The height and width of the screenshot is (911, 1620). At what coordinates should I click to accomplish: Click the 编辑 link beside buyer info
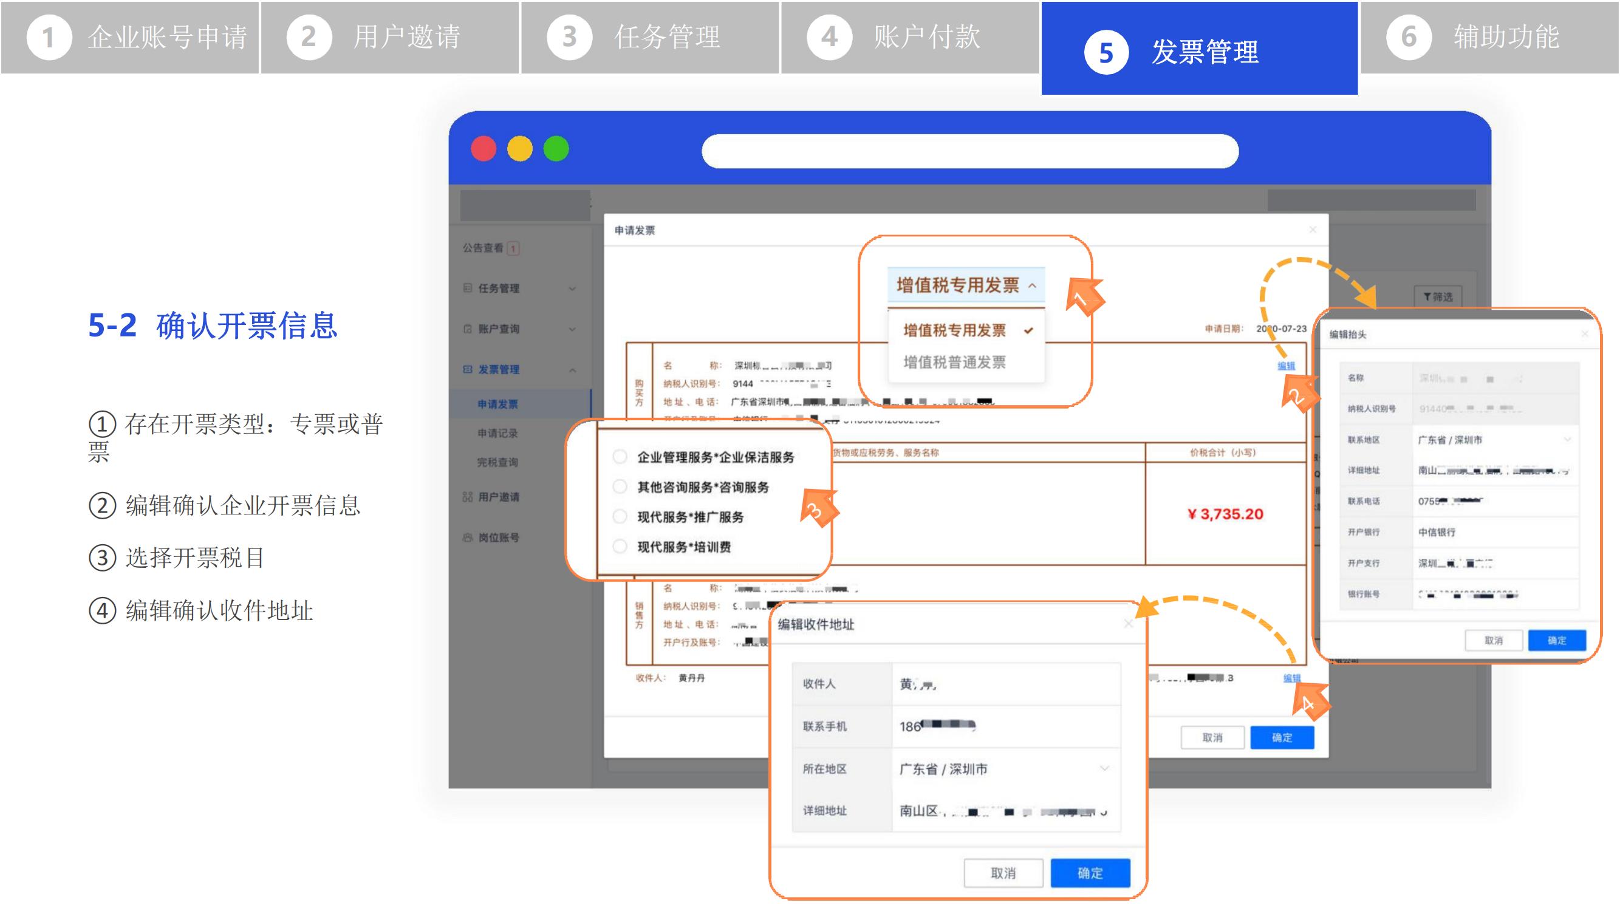click(x=1285, y=366)
